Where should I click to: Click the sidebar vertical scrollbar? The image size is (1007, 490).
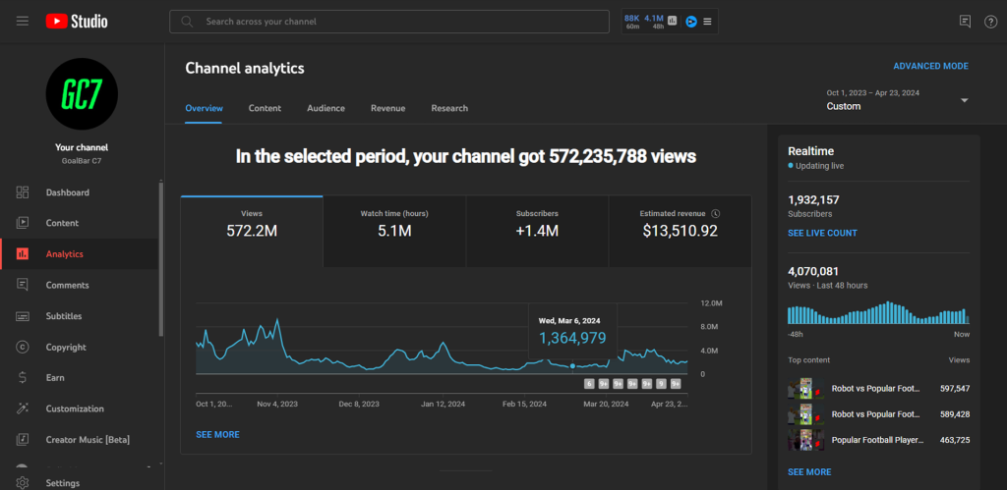(161, 258)
